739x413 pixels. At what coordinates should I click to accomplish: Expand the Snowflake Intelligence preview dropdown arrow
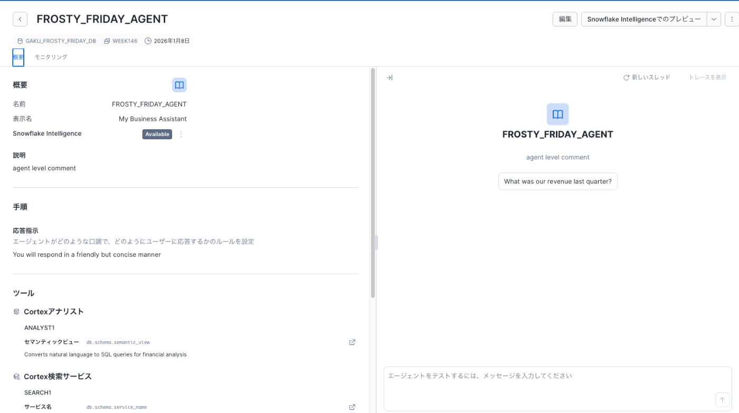tap(714, 19)
